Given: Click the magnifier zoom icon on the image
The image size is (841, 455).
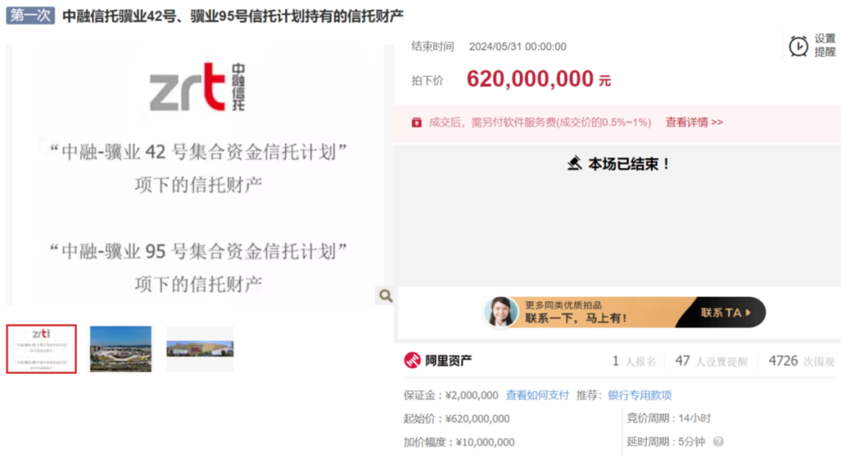Looking at the screenshot, I should coord(385,296).
